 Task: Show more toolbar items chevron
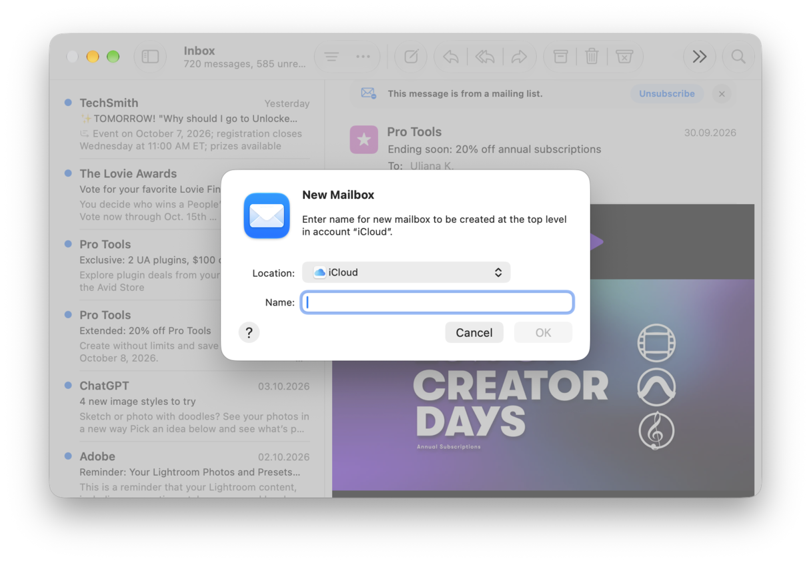[x=699, y=57]
